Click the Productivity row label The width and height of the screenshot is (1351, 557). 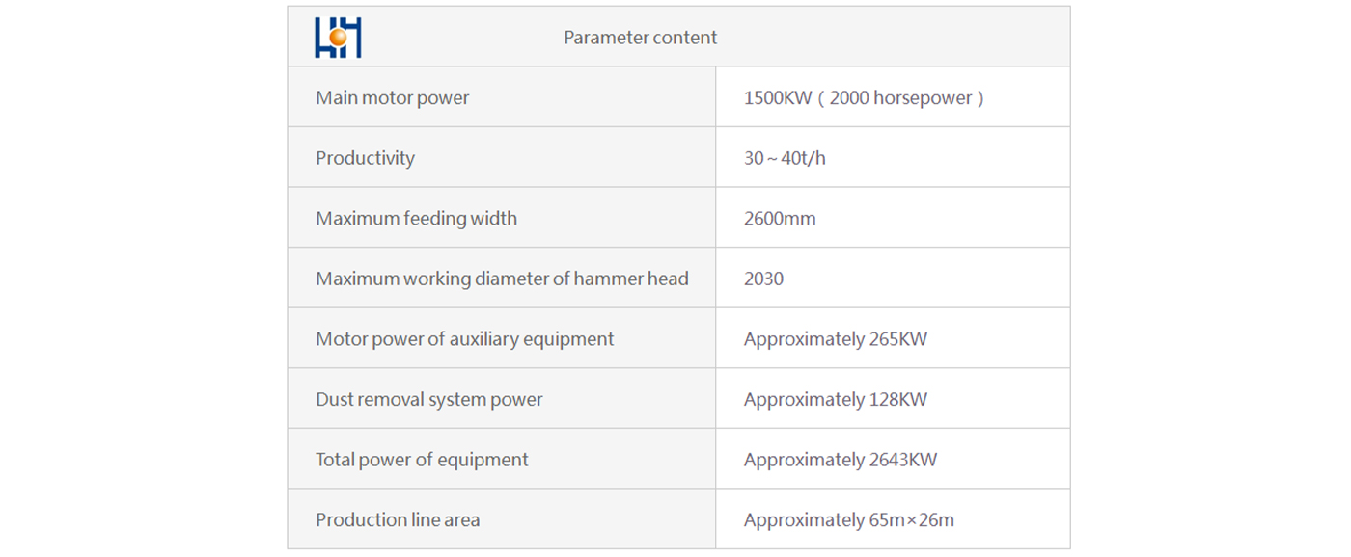click(x=365, y=158)
